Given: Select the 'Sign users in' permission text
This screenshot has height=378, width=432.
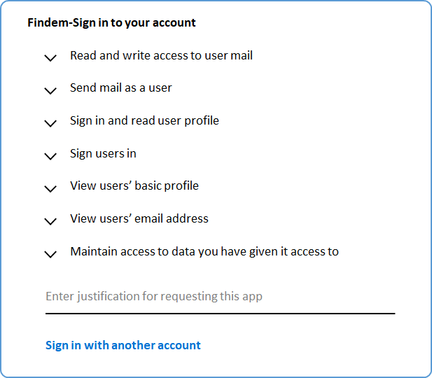Looking at the screenshot, I should (x=103, y=153).
